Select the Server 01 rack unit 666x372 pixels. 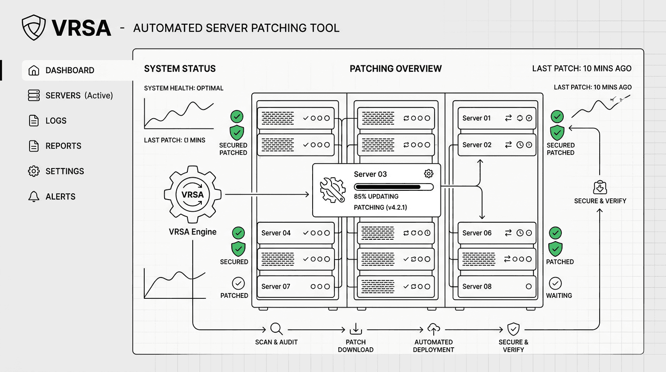[x=497, y=118]
